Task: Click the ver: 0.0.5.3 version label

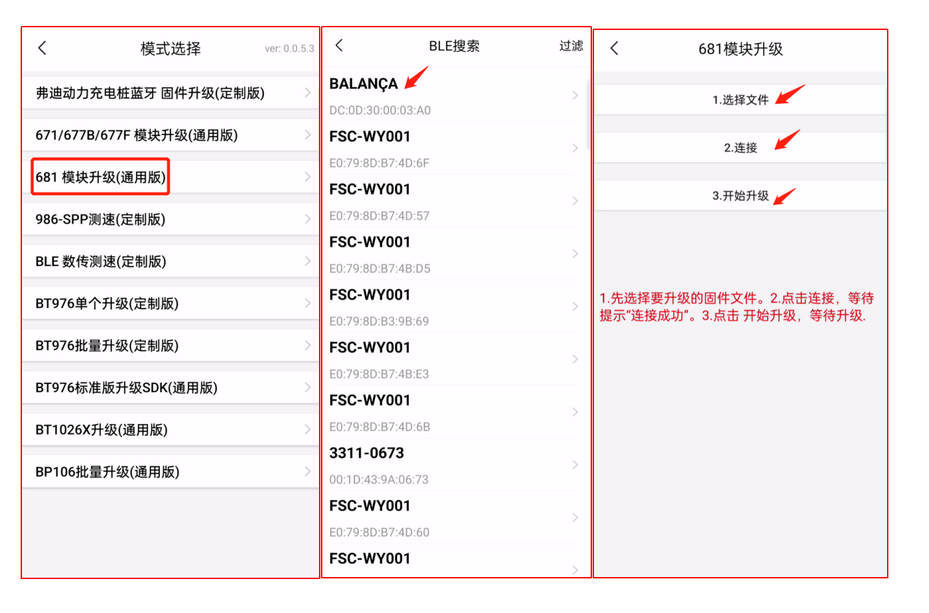Action: (290, 48)
